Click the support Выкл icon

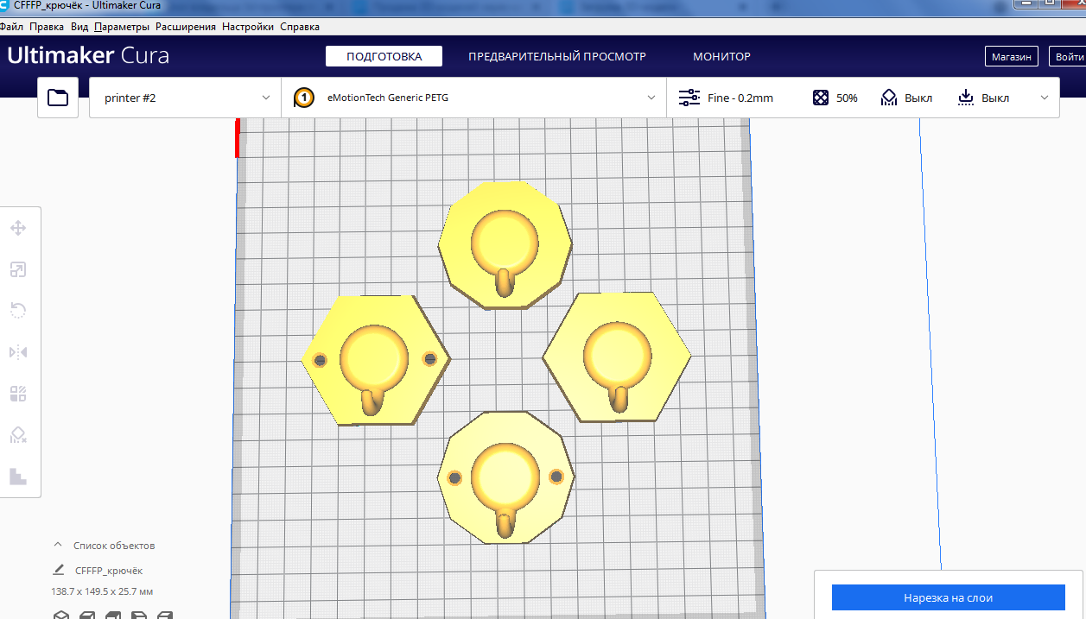(889, 98)
